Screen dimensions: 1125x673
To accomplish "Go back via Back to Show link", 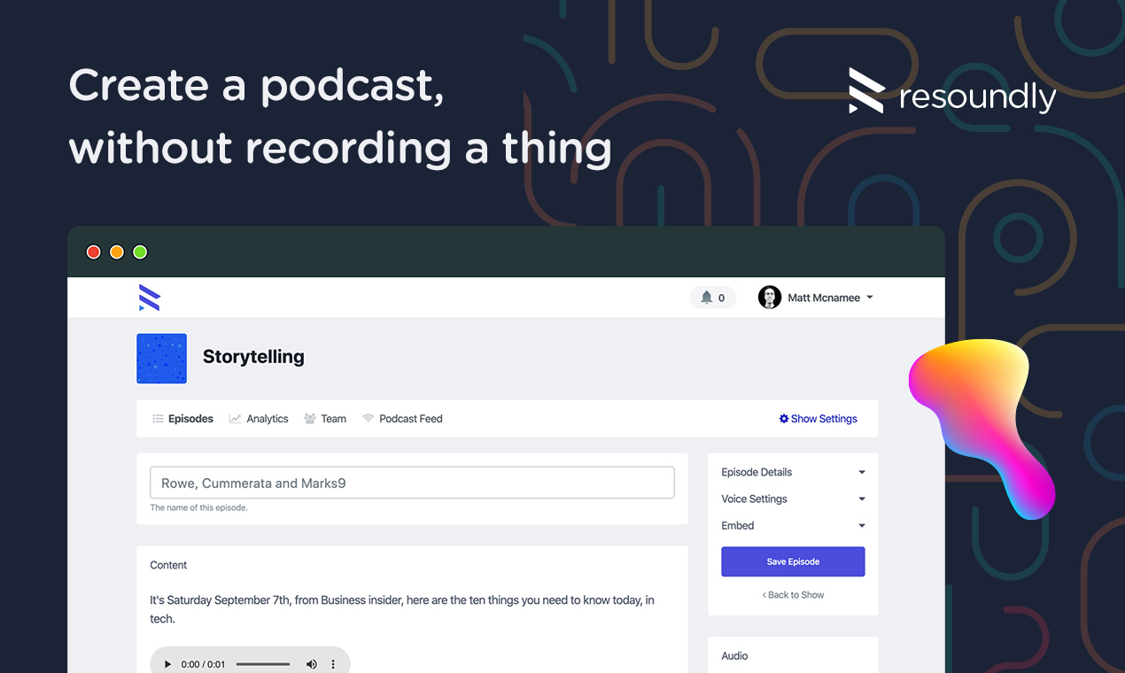I will [x=793, y=595].
